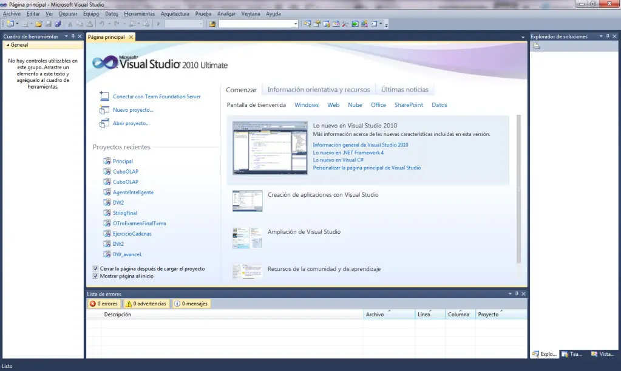Open the Herramientas menu
This screenshot has width=621, height=371.
139,13
